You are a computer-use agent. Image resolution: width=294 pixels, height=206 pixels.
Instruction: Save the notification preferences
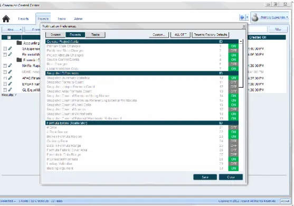tap(205, 177)
